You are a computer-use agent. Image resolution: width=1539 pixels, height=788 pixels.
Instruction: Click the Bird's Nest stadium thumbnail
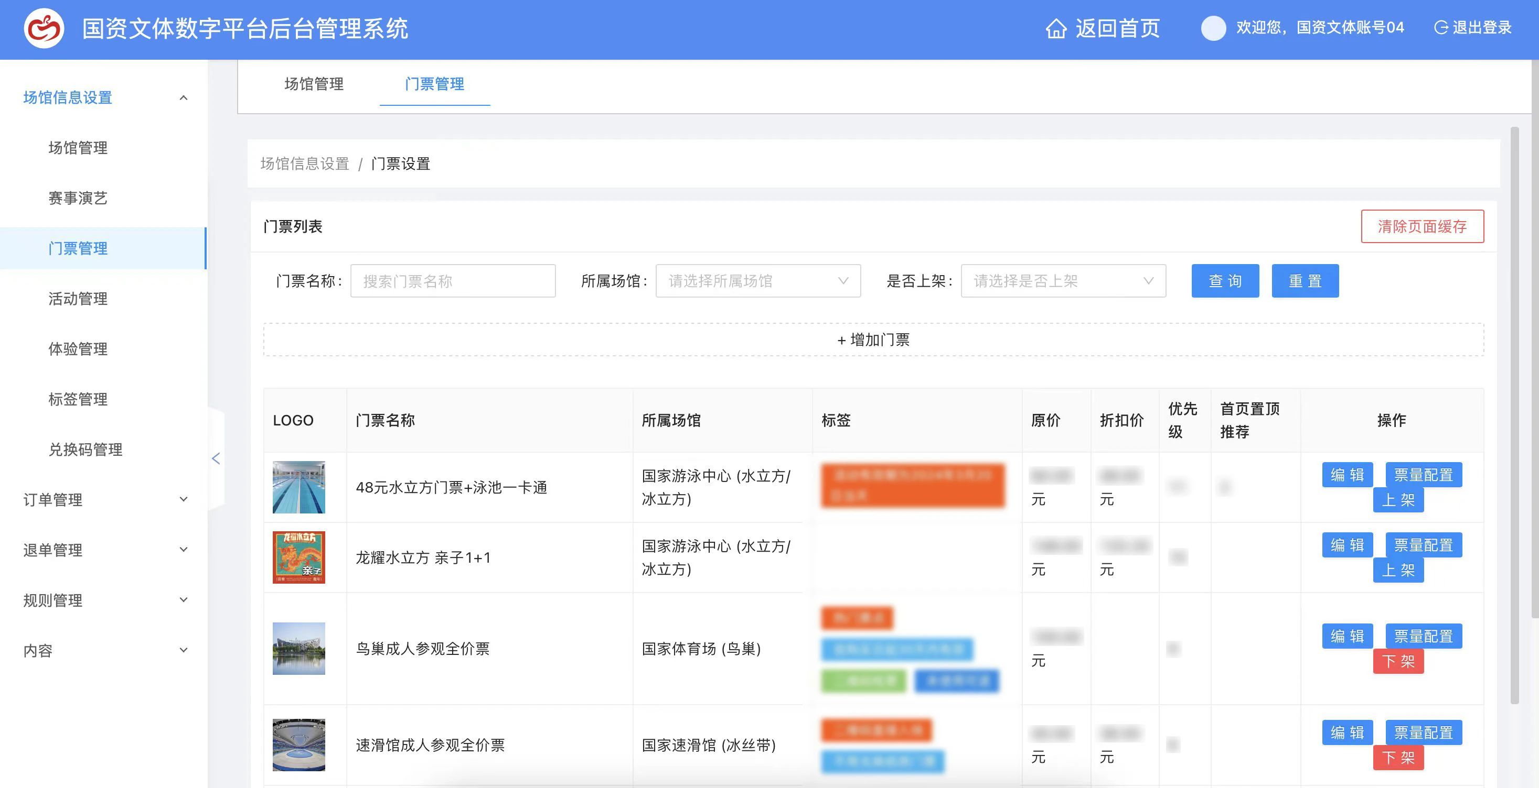(298, 649)
